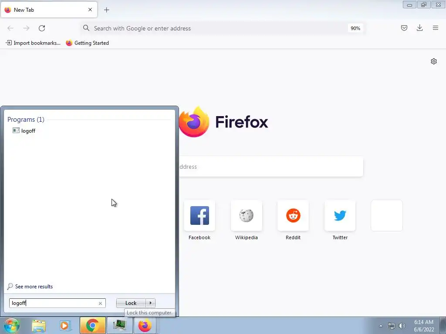The width and height of the screenshot is (446, 334).
Task: Click the empty shortcut tile
Action: (387, 216)
